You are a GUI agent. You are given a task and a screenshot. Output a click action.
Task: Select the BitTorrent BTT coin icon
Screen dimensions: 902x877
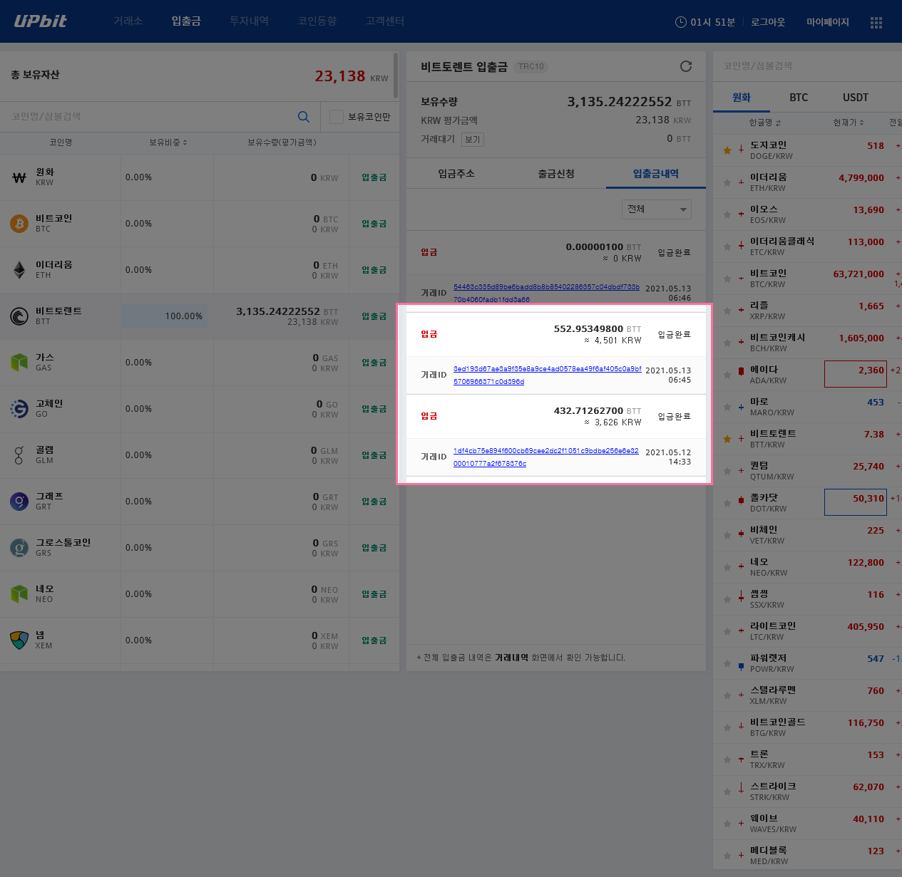coord(19,316)
